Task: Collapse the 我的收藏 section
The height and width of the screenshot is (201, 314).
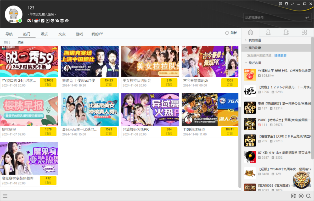Action: click(x=255, y=48)
